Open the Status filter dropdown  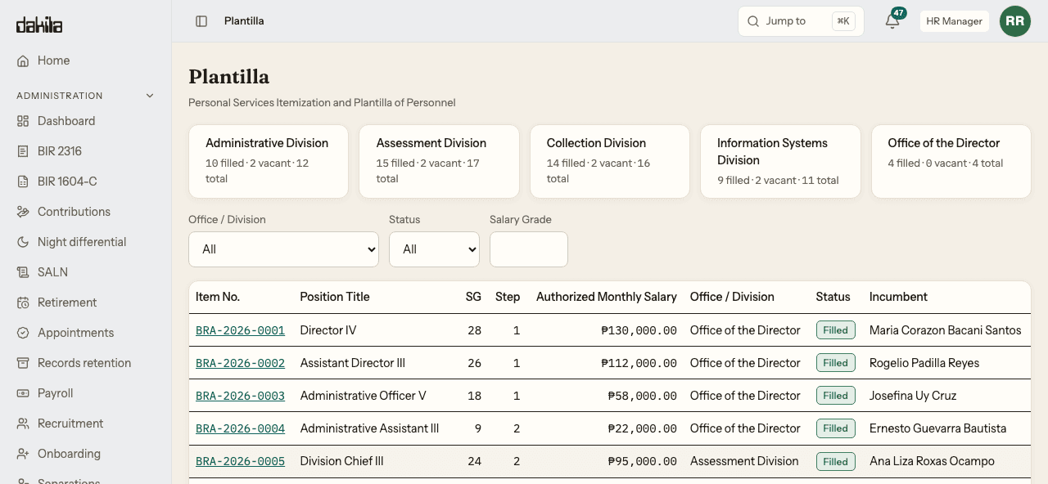(434, 249)
